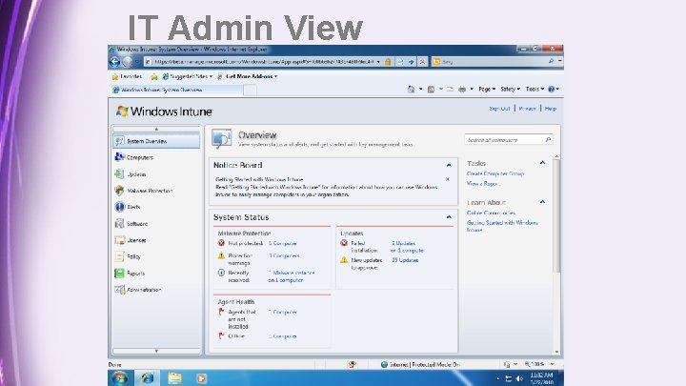Open Windows Media Player on taskbar

(x=201, y=378)
